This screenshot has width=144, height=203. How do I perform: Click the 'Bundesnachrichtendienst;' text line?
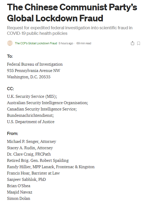click(30, 115)
